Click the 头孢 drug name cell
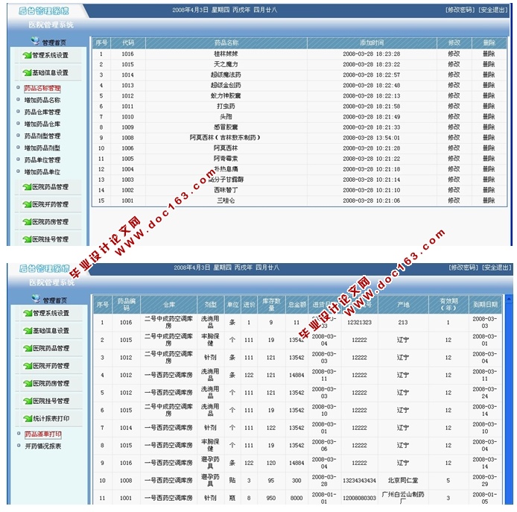The image size is (517, 512). point(226,116)
